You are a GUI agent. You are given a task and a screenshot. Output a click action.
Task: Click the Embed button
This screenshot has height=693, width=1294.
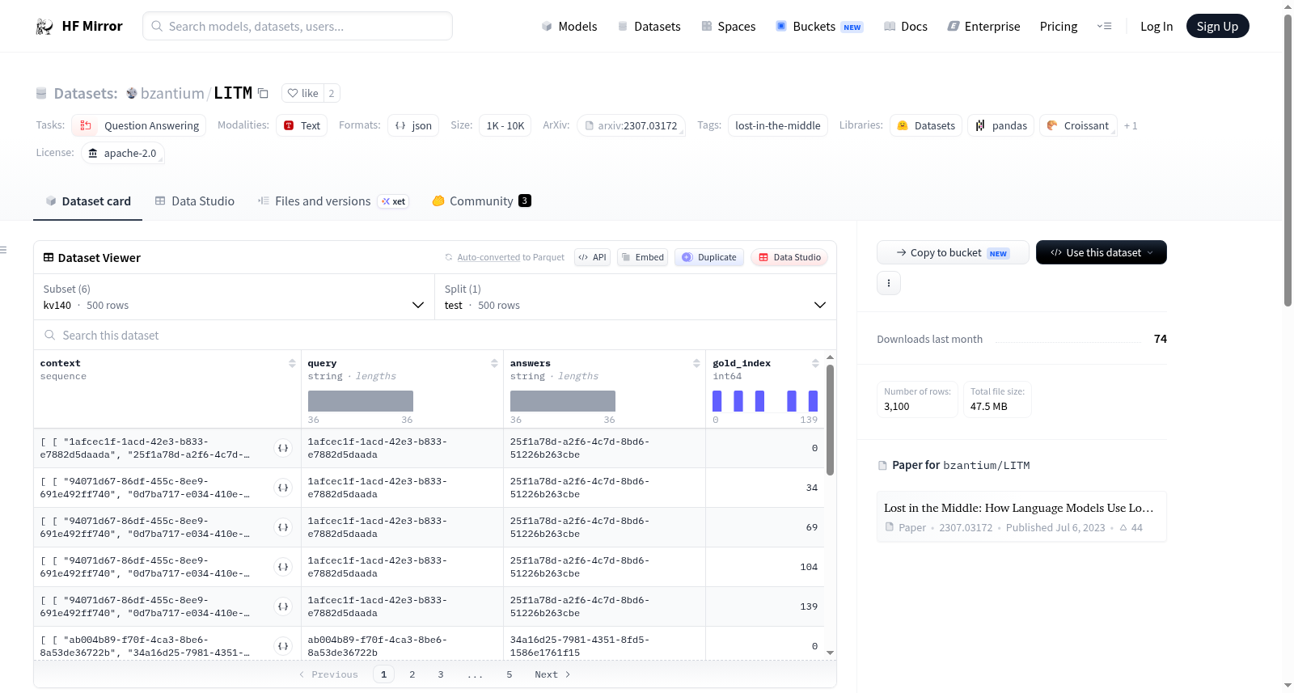coord(644,257)
